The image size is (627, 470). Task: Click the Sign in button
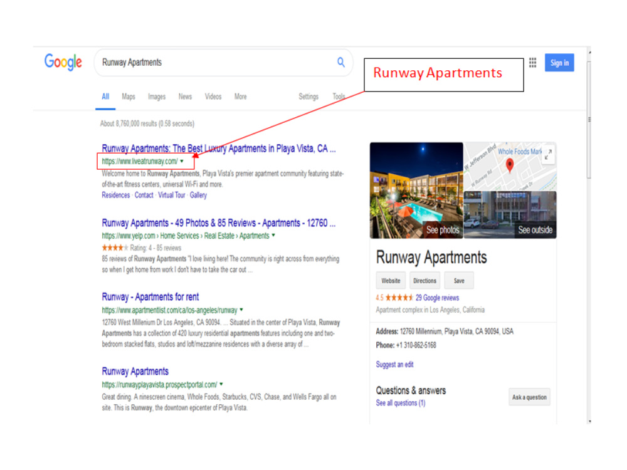pyautogui.click(x=559, y=63)
